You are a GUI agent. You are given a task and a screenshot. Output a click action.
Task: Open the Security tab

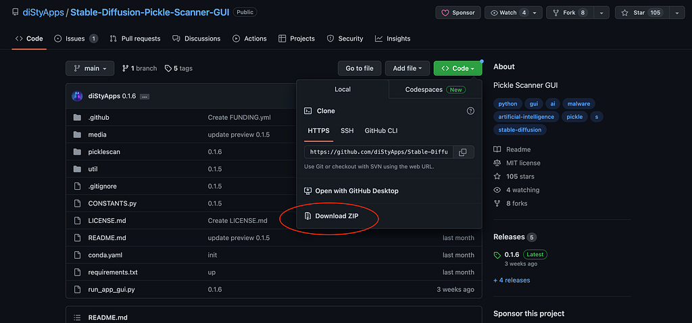tap(345, 39)
